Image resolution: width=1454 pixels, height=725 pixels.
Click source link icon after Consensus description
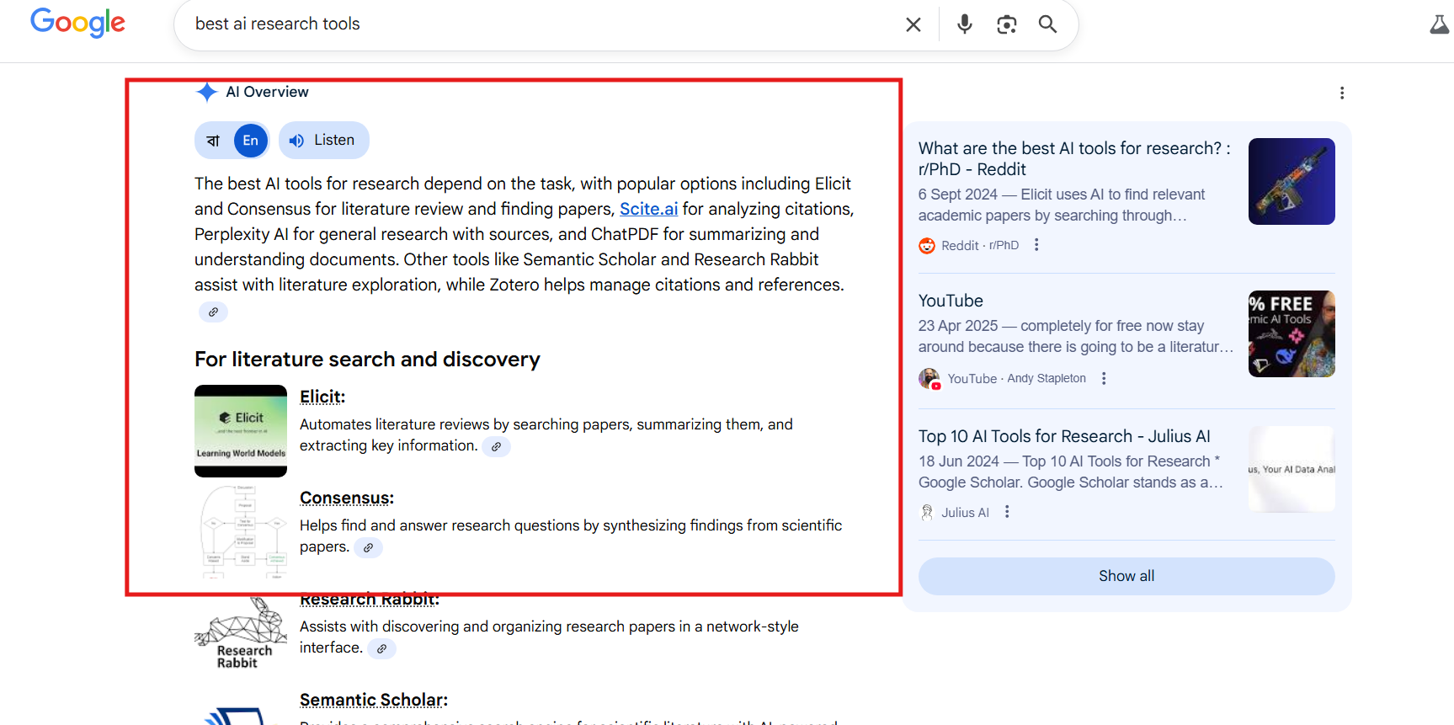pyautogui.click(x=368, y=548)
